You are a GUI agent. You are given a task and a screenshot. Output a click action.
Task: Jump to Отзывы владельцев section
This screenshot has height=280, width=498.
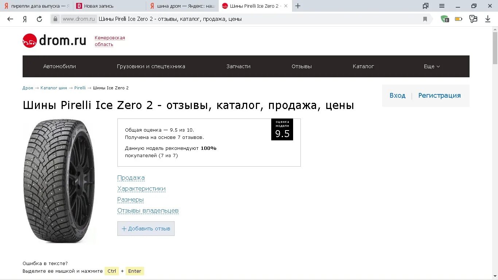(148, 211)
